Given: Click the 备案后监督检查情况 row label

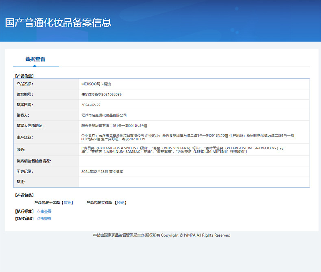Looking at the screenshot, I should pyautogui.click(x=34, y=161).
